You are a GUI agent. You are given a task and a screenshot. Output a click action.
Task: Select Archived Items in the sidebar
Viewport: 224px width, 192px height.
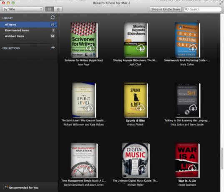click(29, 36)
